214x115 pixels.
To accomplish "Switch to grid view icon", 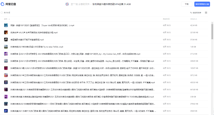I will [x=206, y=13].
